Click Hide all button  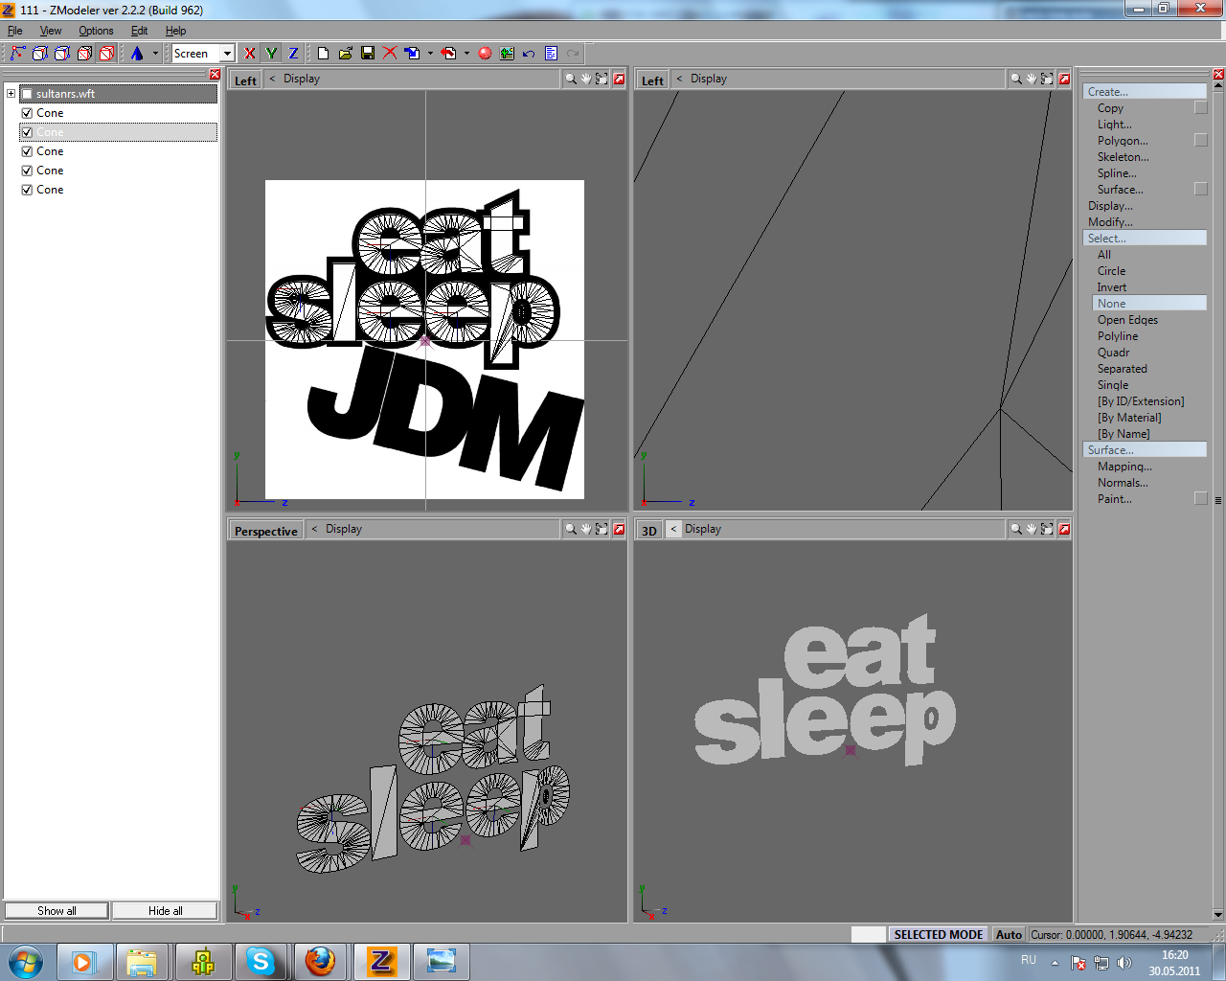click(x=165, y=911)
